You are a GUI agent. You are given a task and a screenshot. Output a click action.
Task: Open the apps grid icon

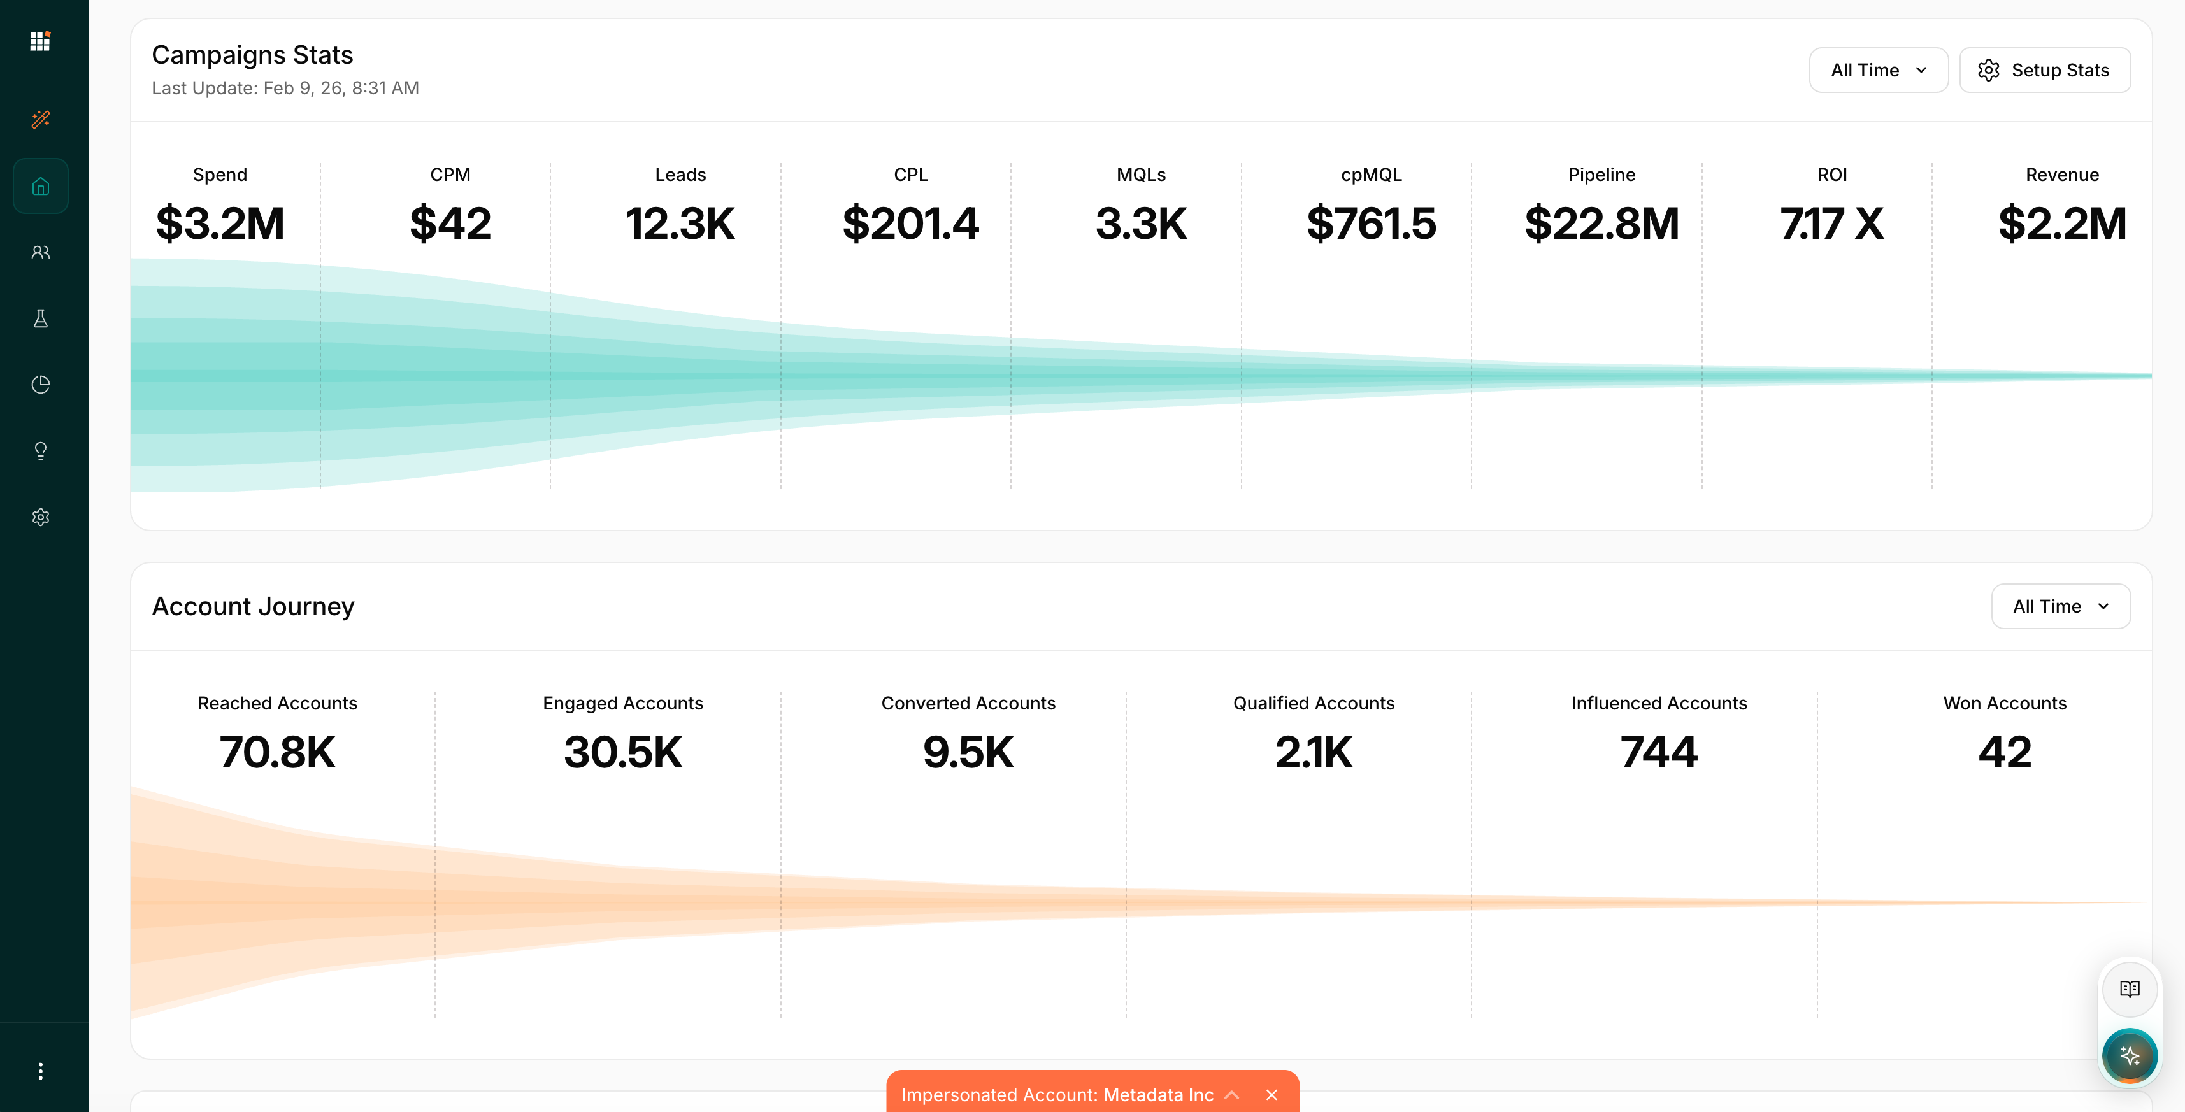coord(40,41)
